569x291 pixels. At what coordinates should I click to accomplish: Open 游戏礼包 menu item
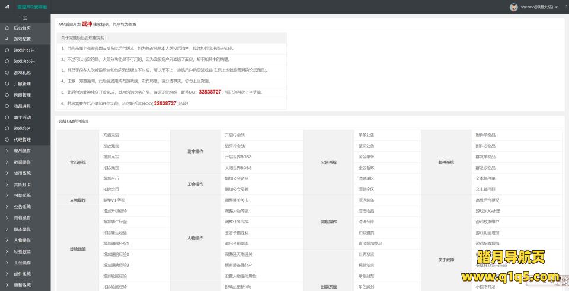coord(25,72)
